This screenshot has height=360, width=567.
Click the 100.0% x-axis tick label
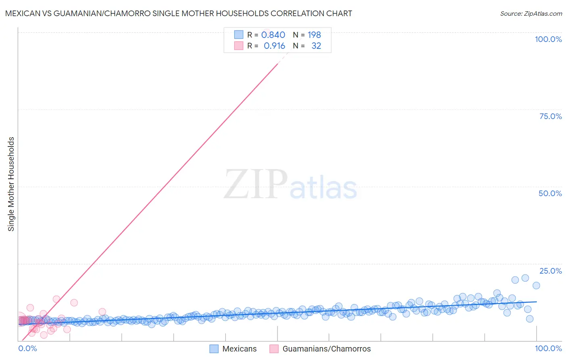click(548, 348)
